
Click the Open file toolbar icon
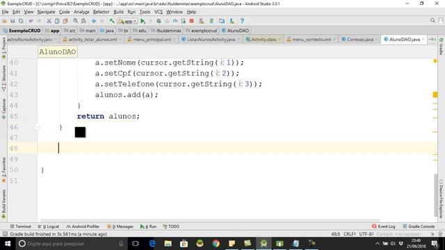point(5,21)
